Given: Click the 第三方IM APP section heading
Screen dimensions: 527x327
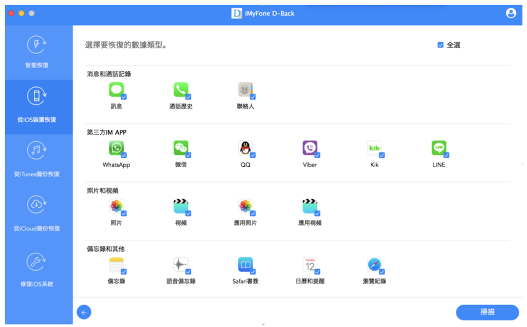Looking at the screenshot, I should pos(106,132).
